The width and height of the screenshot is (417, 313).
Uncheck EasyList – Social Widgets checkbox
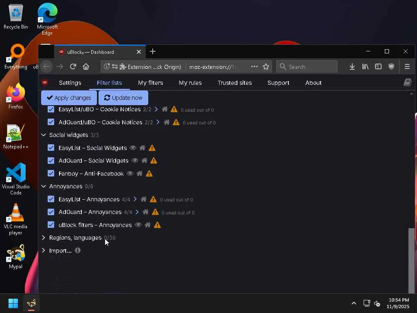click(51, 148)
